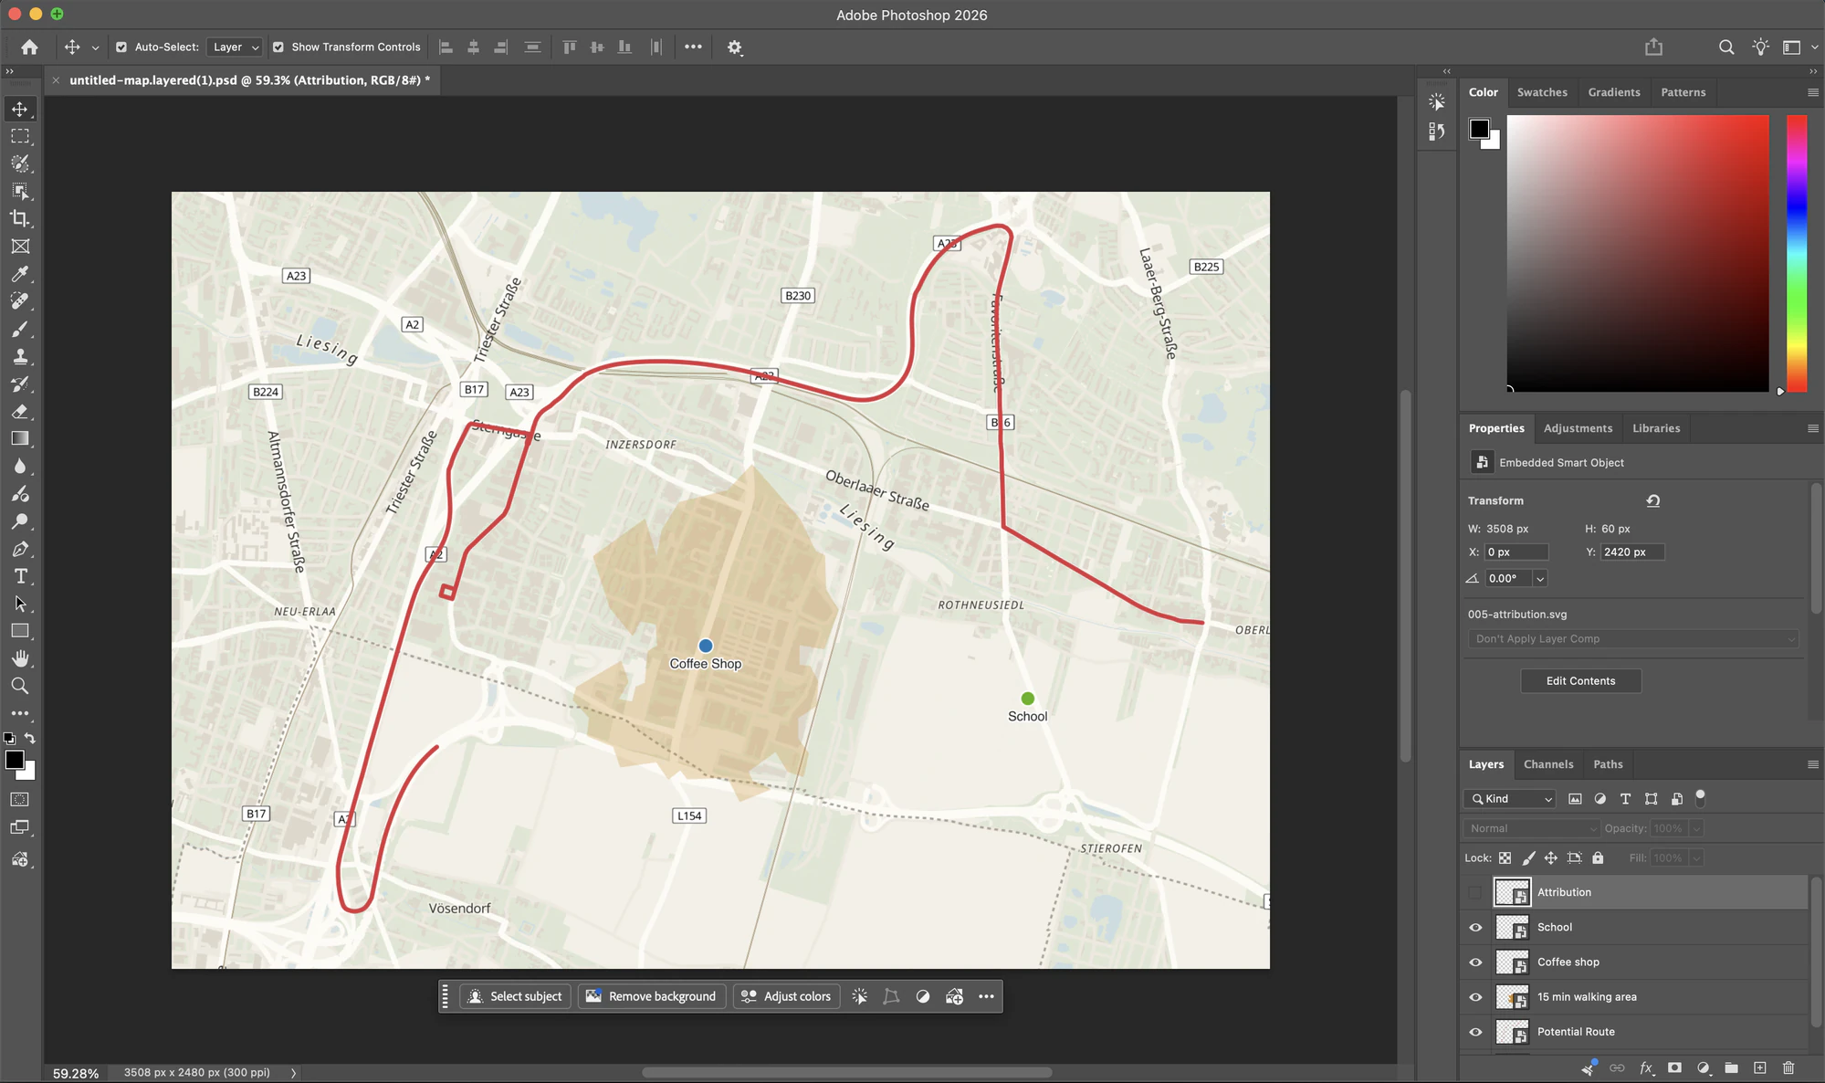Viewport: 1825px width, 1083px height.
Task: Switch to the Channels tab
Action: [x=1548, y=764]
